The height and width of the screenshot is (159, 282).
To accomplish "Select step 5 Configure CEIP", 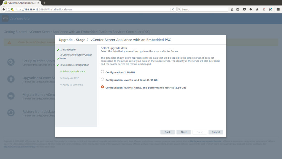I will click(70, 78).
